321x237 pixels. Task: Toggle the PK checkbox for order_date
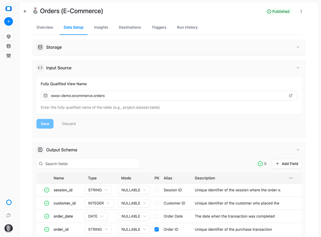(156, 216)
